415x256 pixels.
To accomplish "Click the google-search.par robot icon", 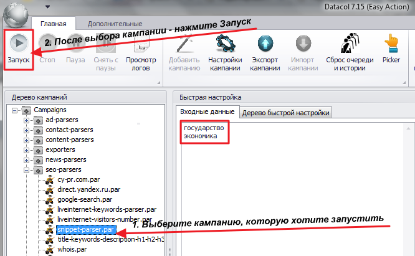I will pos(49,200).
